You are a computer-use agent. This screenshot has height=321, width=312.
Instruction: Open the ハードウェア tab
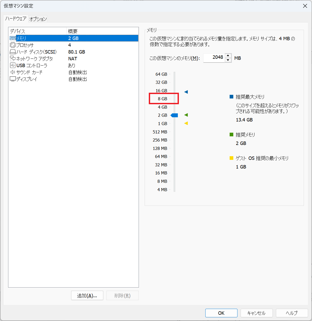(x=16, y=19)
